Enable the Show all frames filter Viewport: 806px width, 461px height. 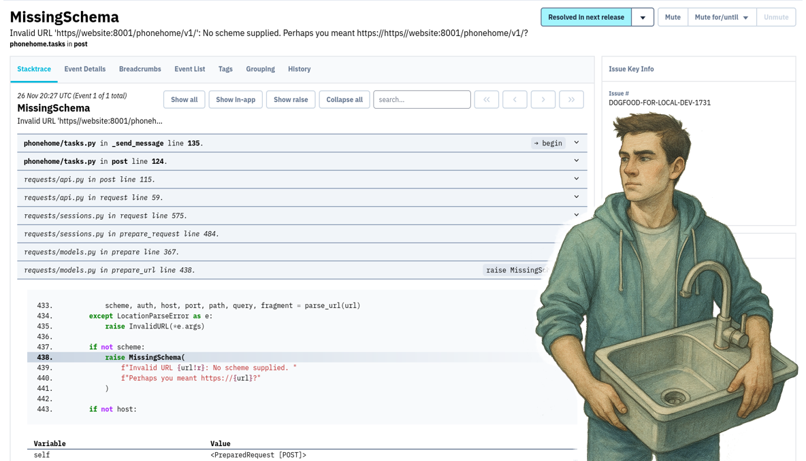[184, 99]
